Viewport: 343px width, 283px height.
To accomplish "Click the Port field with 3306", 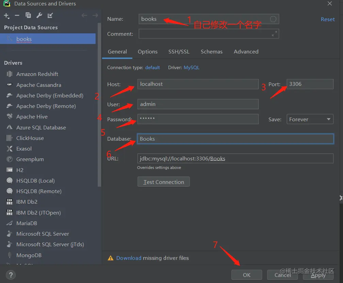I will pyautogui.click(x=310, y=84).
